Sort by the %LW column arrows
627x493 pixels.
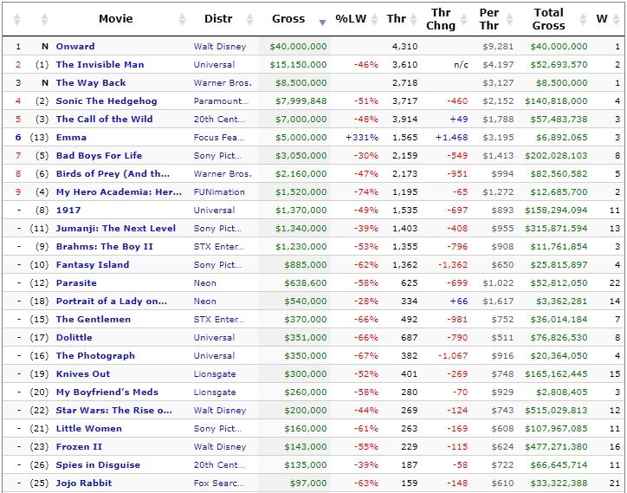pos(375,19)
